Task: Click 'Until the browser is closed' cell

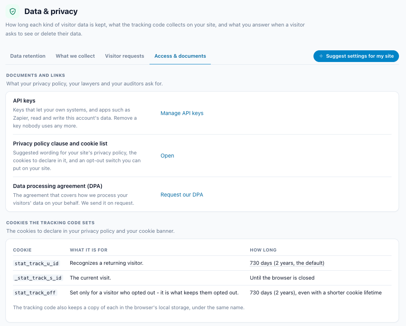Action: [282, 278]
